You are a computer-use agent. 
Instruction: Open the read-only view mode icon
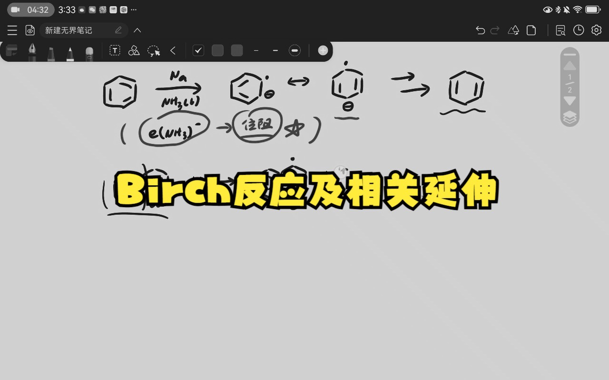pos(30,30)
